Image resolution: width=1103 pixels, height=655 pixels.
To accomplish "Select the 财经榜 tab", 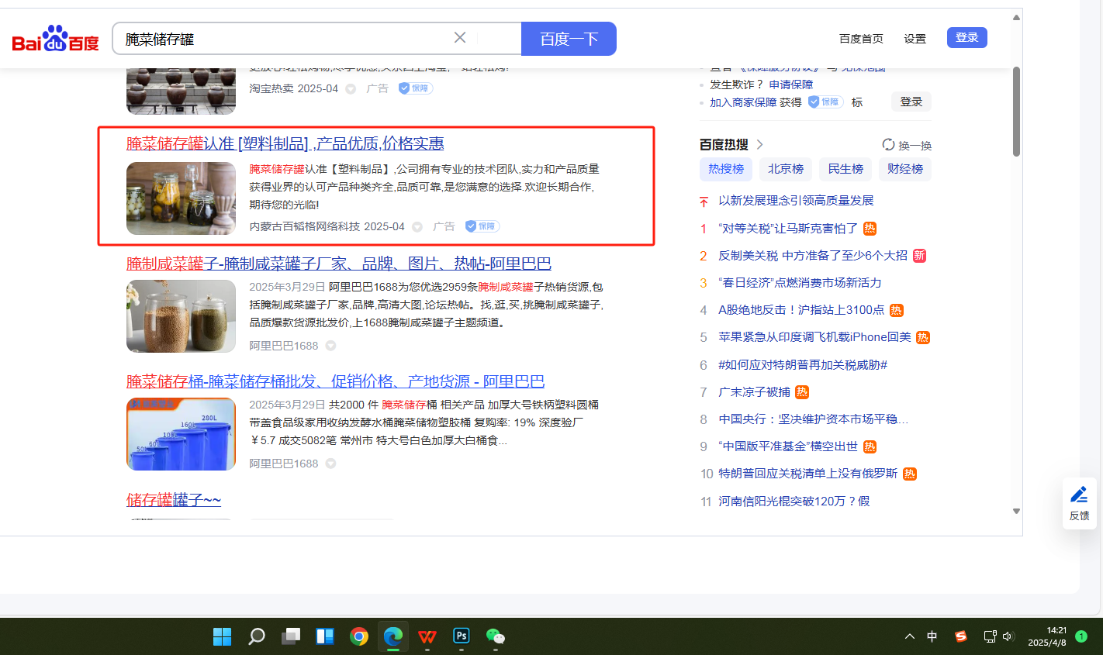I will pyautogui.click(x=905, y=169).
